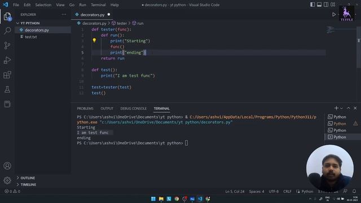Viewport: 361px width, 203px height.
Task: Open the File menu
Action: [x=16, y=5]
